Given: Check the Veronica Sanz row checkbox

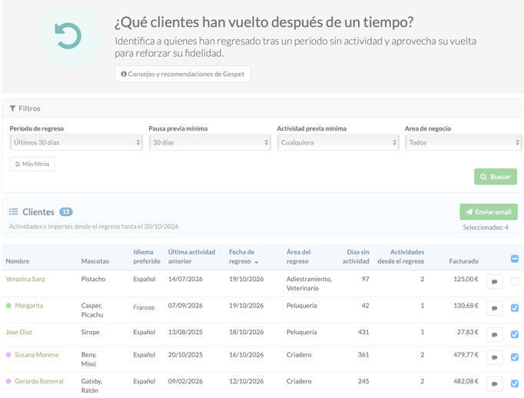Looking at the screenshot, I should point(515,281).
